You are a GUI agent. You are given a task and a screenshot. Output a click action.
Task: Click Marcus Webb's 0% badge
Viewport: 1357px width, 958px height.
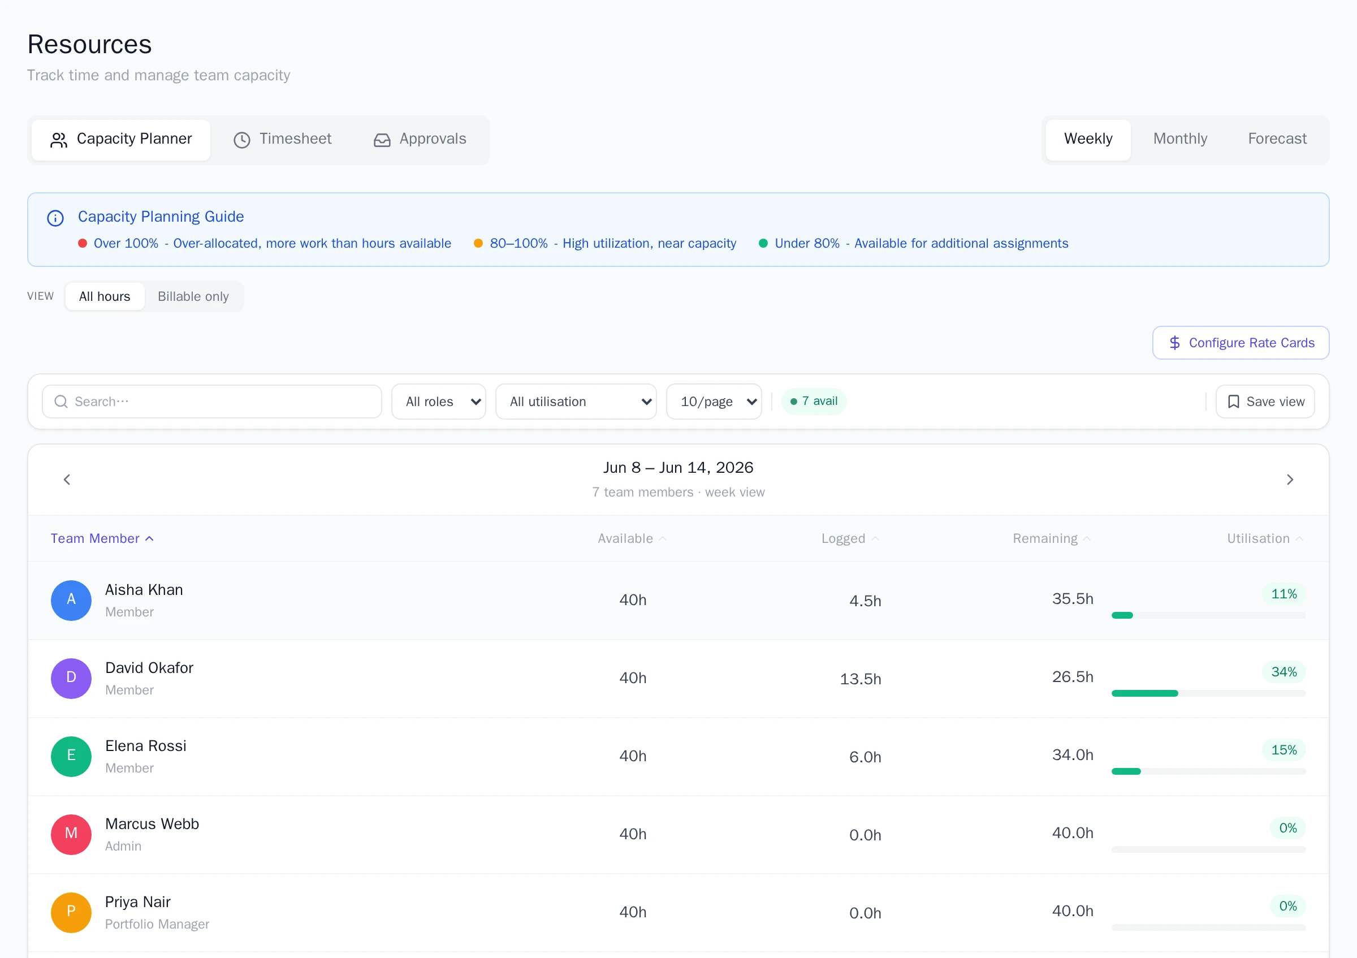tap(1288, 828)
